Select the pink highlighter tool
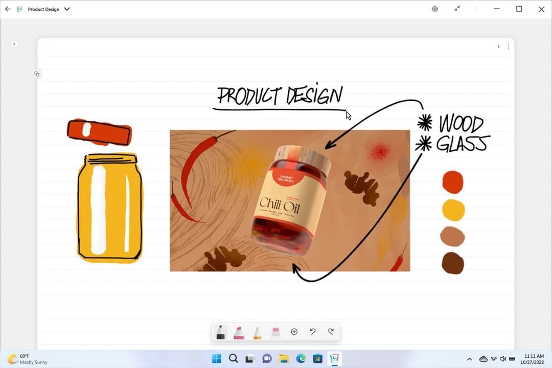Screen dimensions: 552x368 (x=239, y=332)
